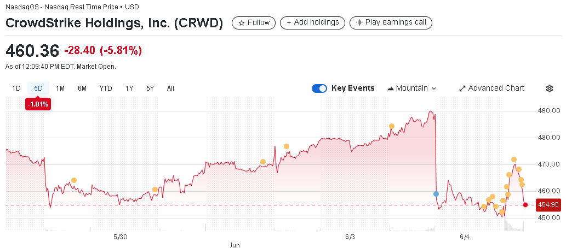Click the 450.00 price axis label
572x248 pixels.
coord(548,218)
